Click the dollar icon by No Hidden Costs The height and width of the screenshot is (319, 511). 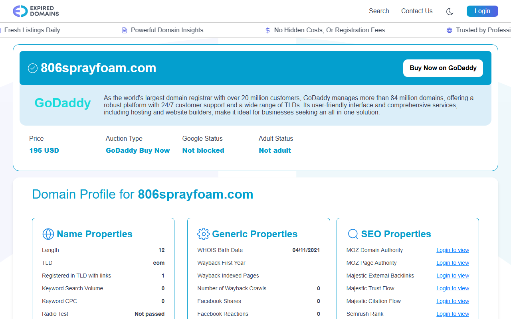click(267, 30)
